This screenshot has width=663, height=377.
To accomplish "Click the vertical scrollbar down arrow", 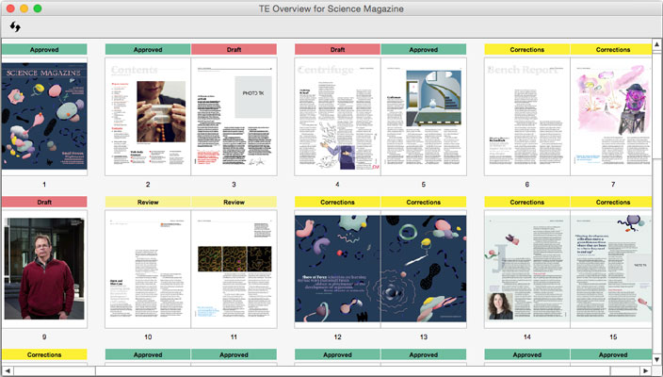I will (x=656, y=360).
